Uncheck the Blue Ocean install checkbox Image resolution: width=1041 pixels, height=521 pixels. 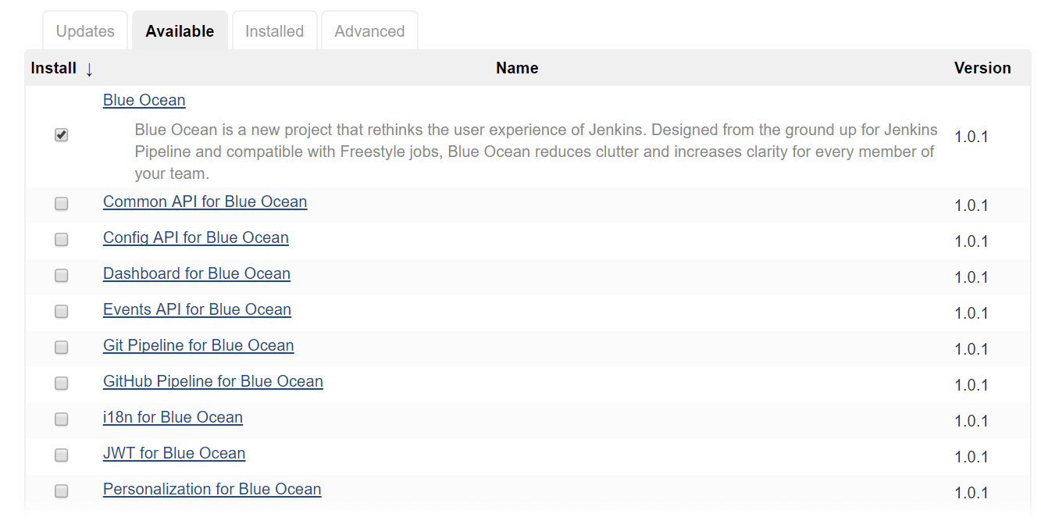click(x=61, y=135)
